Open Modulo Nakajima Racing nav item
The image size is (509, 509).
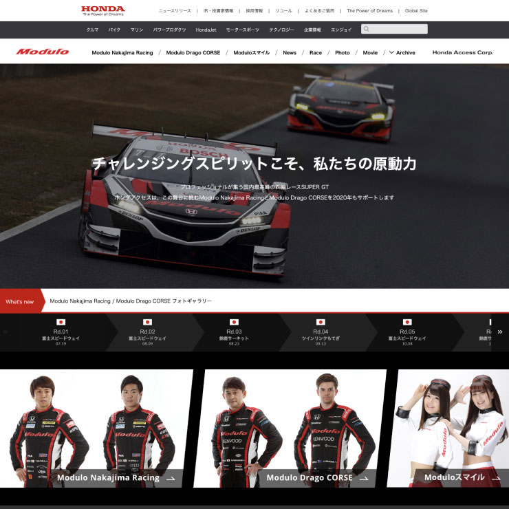pyautogui.click(x=122, y=52)
